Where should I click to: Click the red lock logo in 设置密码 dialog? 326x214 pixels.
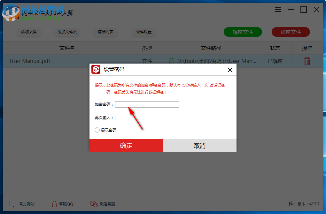point(95,70)
